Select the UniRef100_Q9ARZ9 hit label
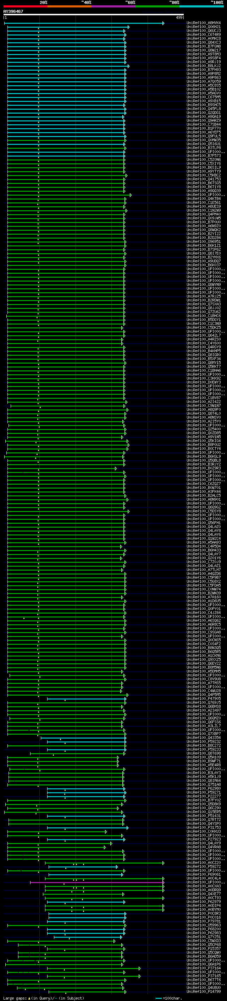Image resolution: width=227 pixels, height=1001 pixels. (204, 120)
